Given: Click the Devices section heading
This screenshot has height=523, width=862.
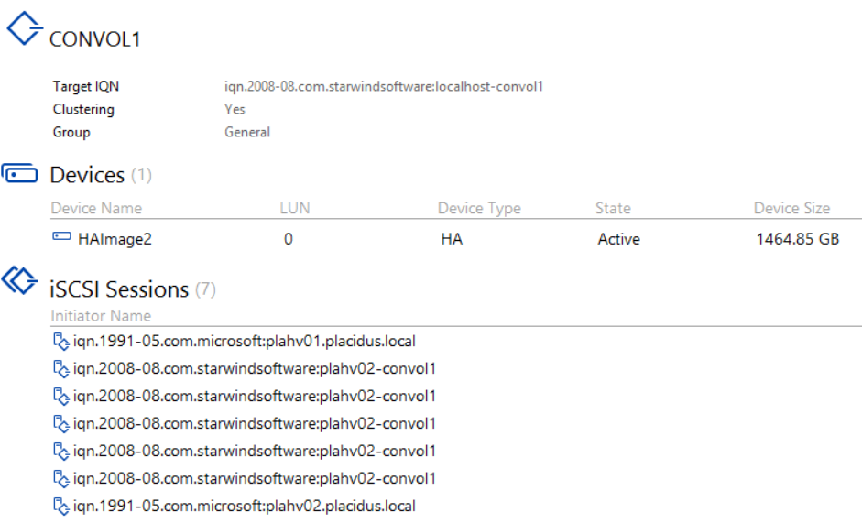Looking at the screenshot, I should (x=87, y=175).
